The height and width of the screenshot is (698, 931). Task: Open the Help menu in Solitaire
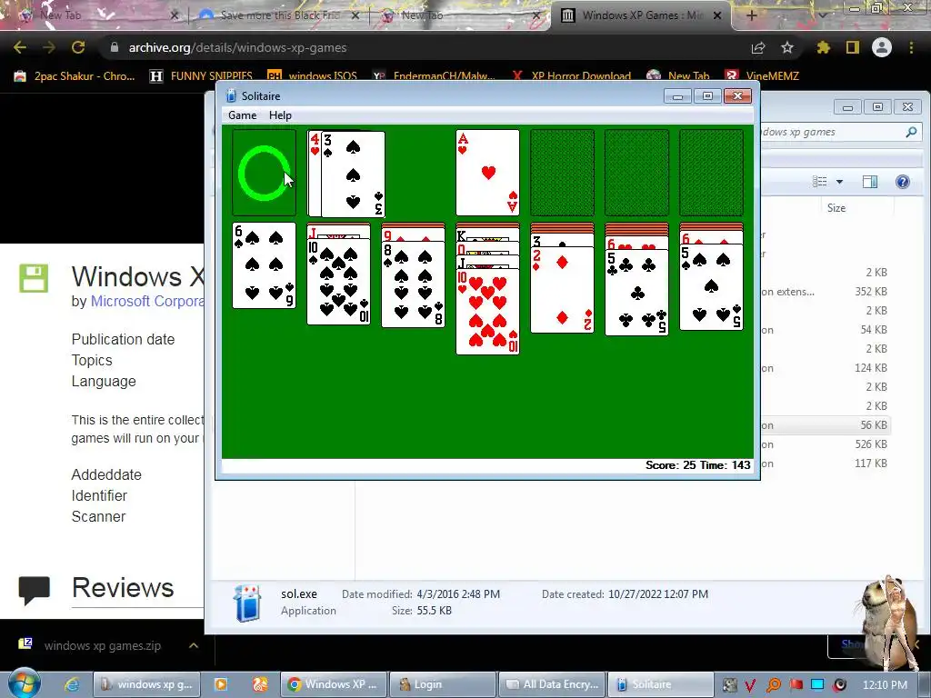coord(280,115)
